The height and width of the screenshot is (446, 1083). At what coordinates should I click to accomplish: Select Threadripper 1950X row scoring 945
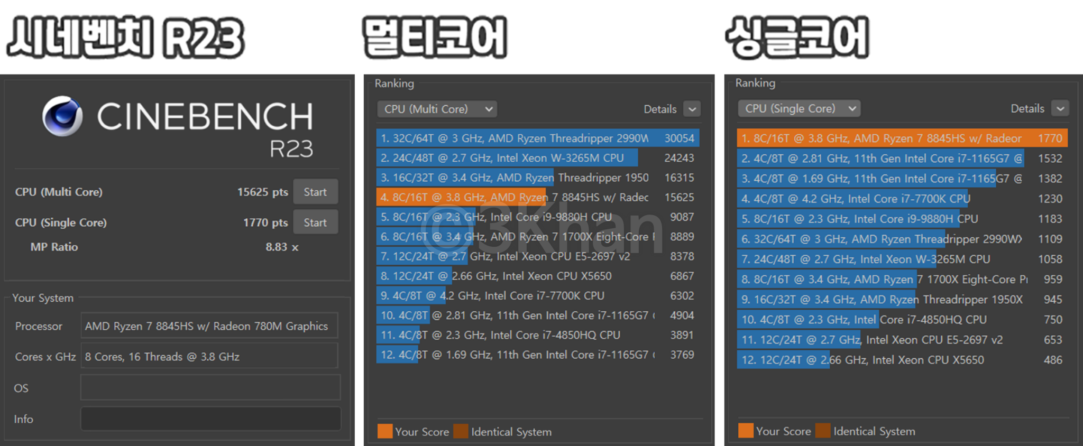click(x=902, y=300)
